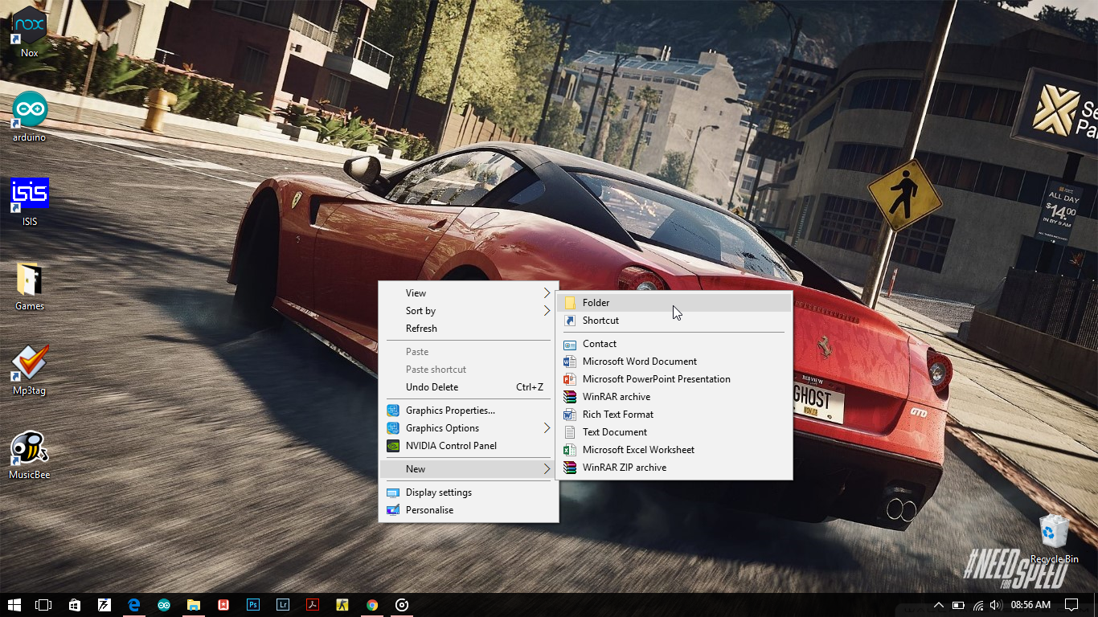
Task: Create a new Microsoft Excel Worksheet
Action: (674, 450)
